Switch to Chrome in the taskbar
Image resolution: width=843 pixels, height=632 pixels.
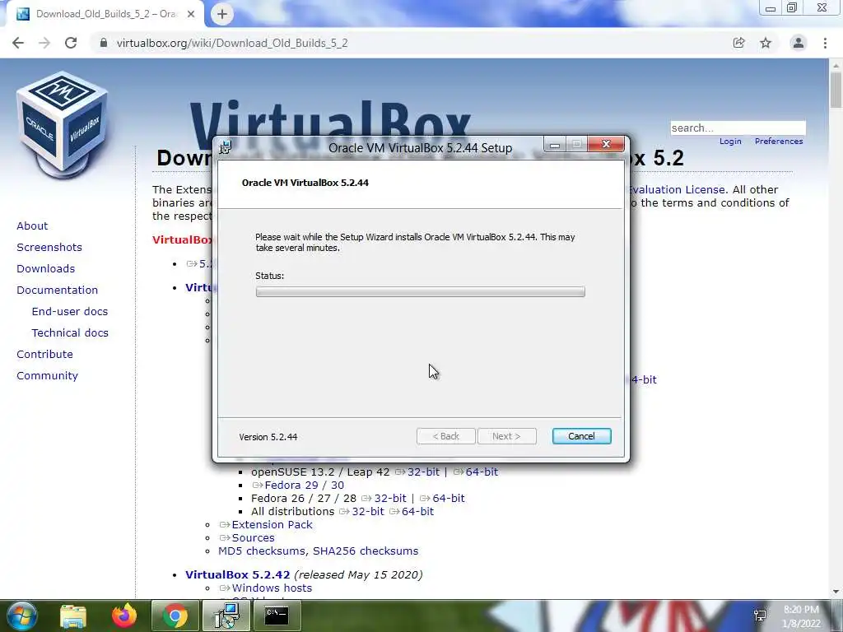coord(175,616)
